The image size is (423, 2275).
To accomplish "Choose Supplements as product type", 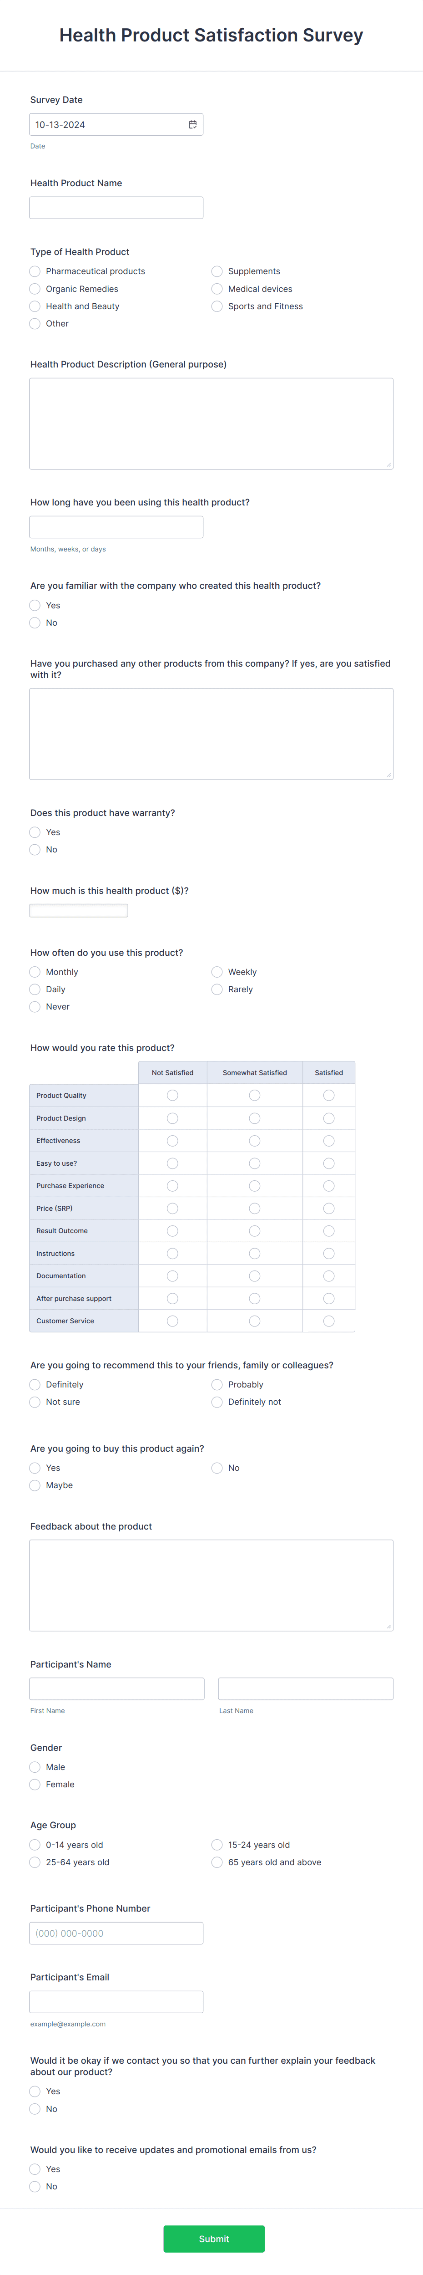I will coord(217,271).
